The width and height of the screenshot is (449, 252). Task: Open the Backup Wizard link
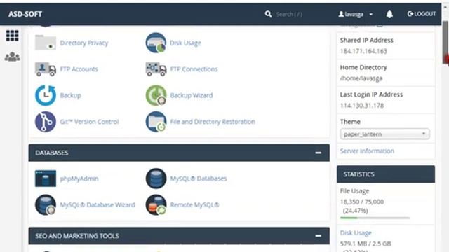tap(192, 95)
